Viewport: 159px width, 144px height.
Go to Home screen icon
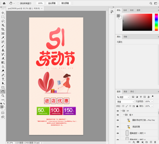[x=4, y=3]
